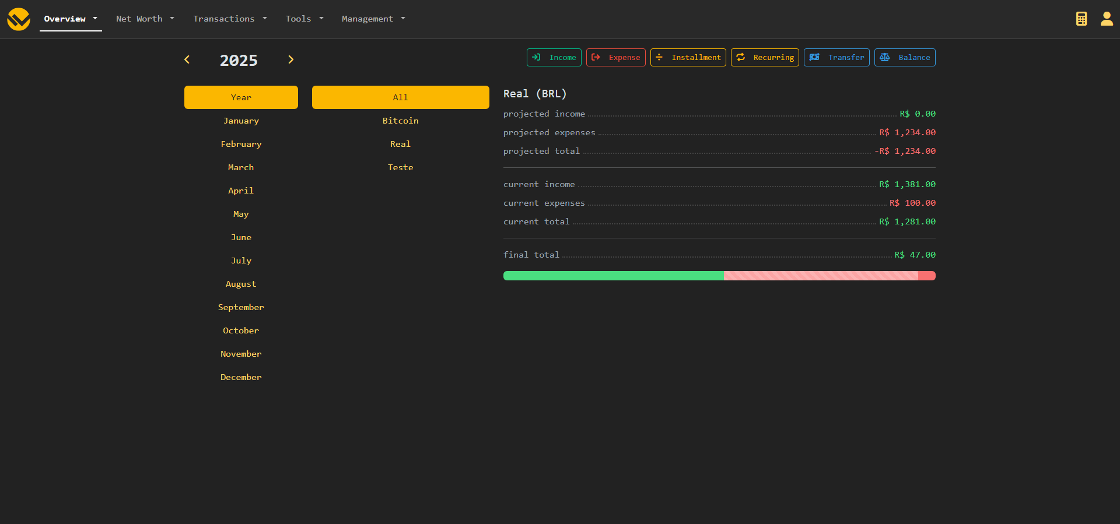Select the All currencies filter
The height and width of the screenshot is (524, 1120).
point(400,97)
